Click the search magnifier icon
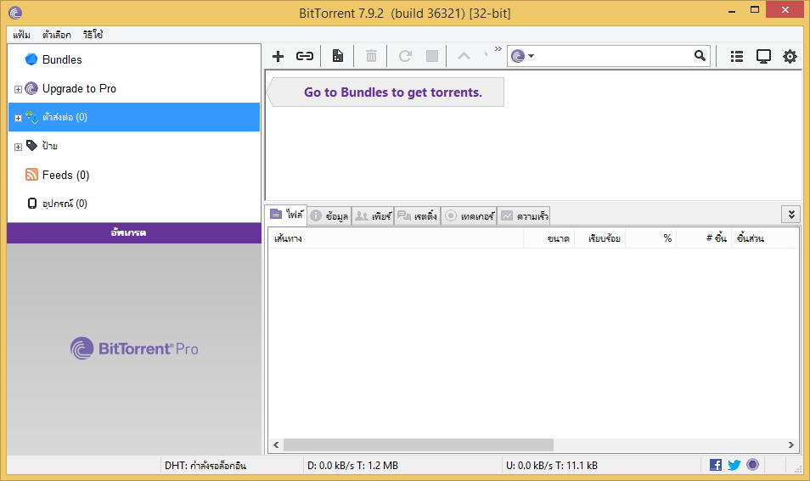The image size is (810, 481). (700, 56)
